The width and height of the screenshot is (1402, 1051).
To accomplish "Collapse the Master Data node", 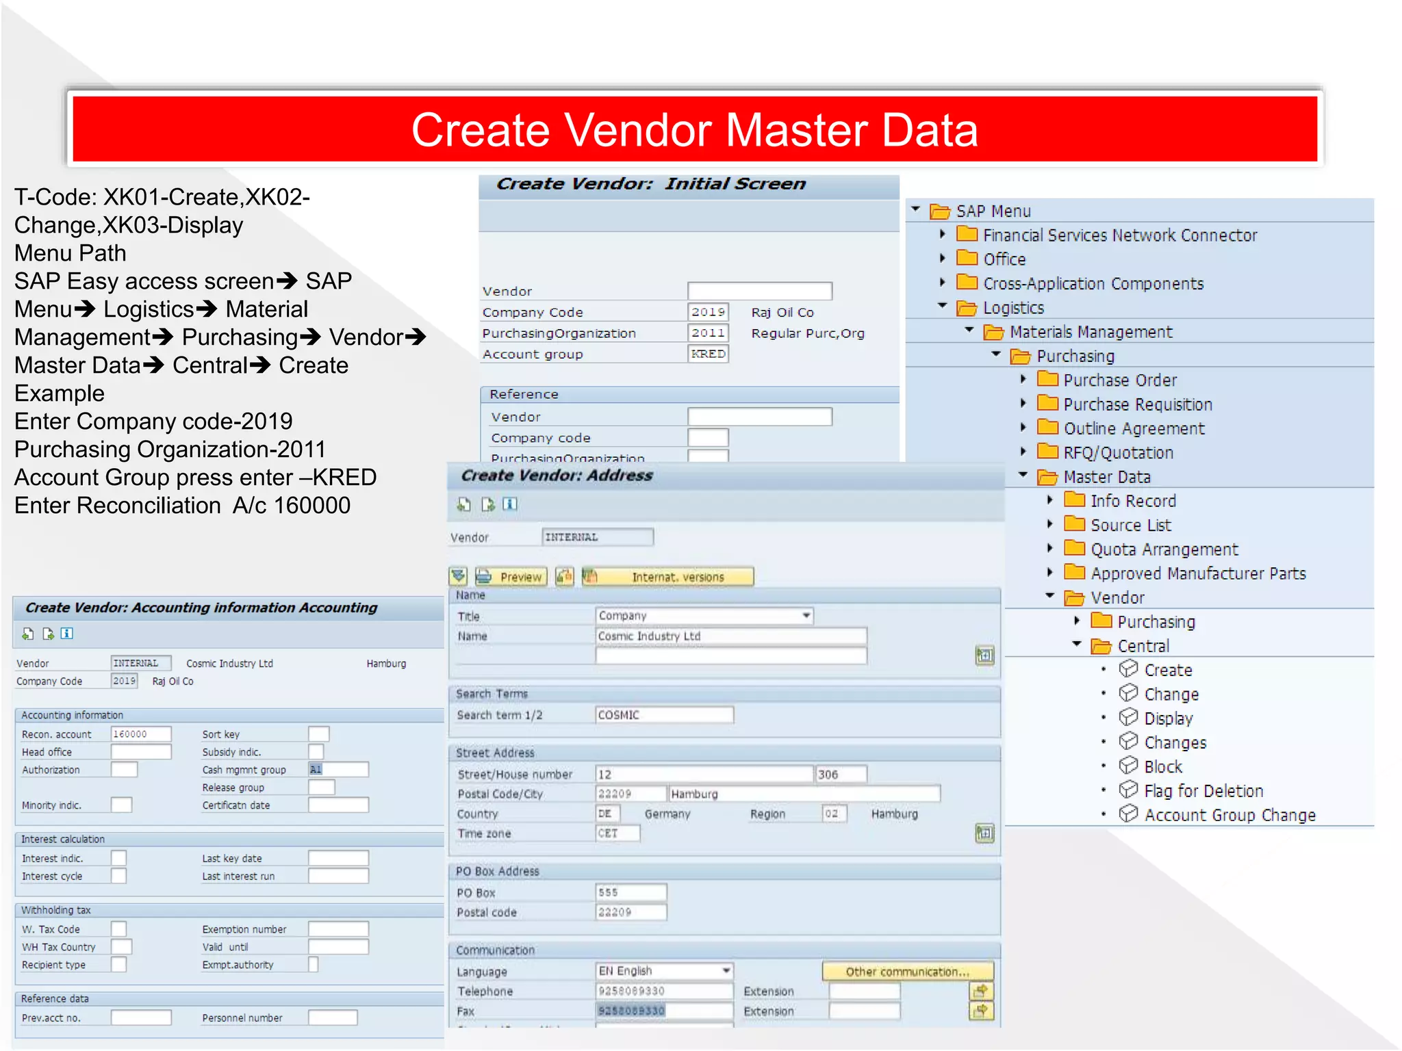I will point(1023,474).
